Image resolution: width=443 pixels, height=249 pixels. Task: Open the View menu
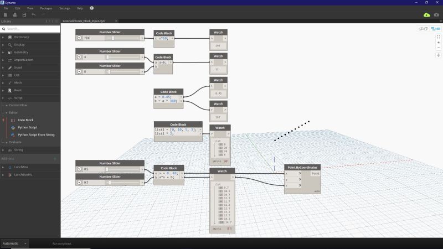[x=30, y=8]
